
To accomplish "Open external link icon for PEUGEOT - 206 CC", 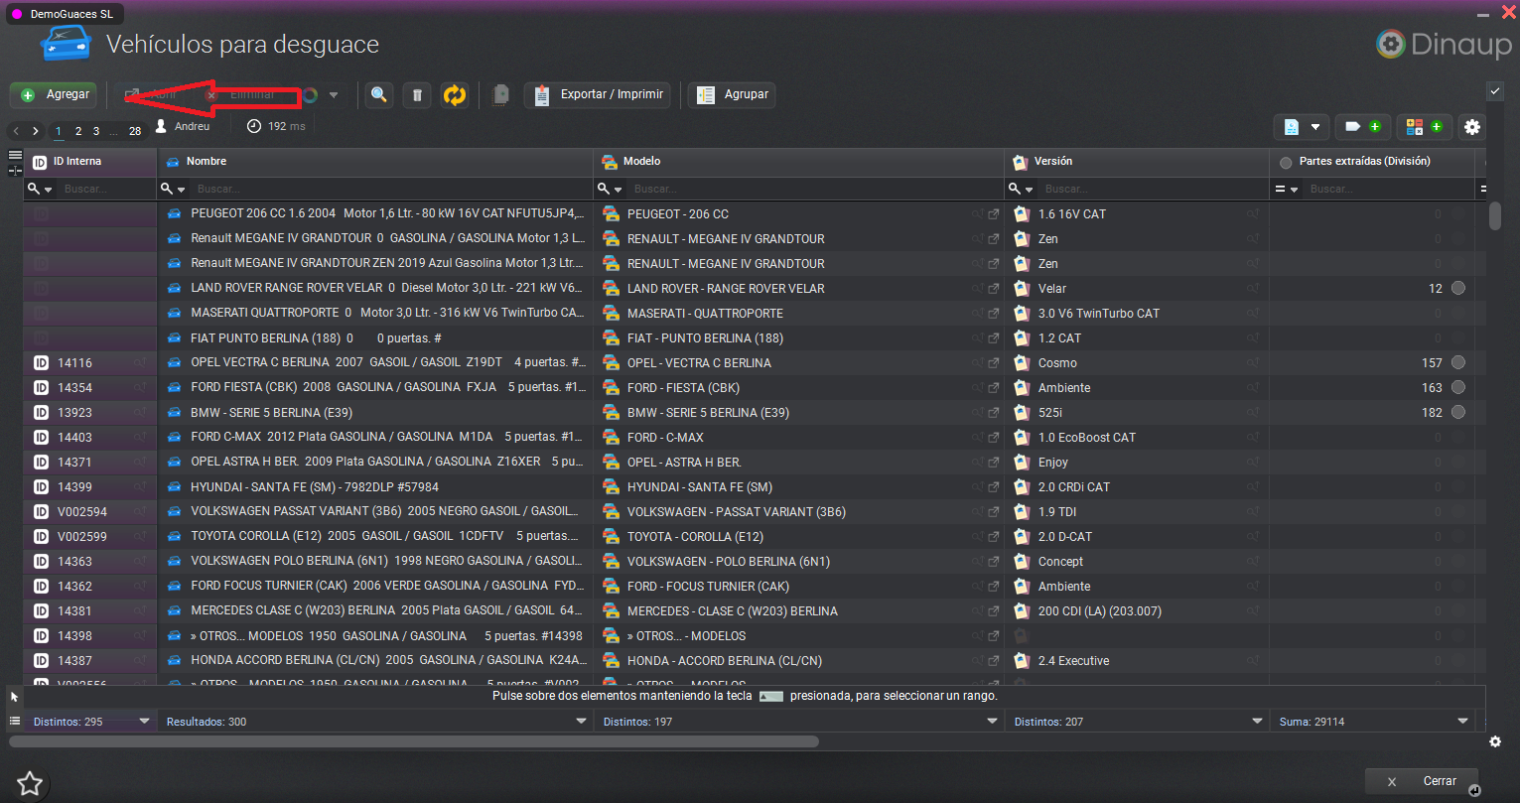I will [993, 214].
